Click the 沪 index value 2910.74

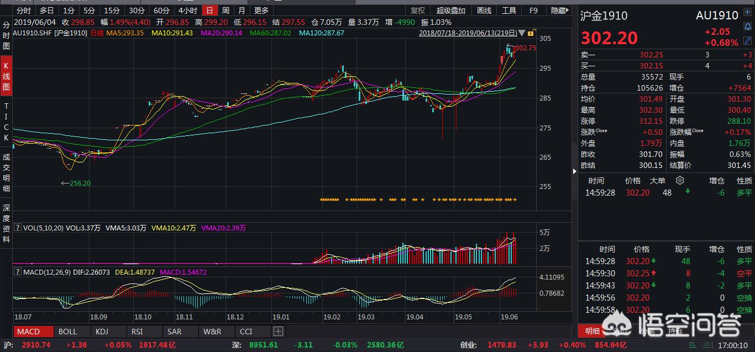point(36,345)
